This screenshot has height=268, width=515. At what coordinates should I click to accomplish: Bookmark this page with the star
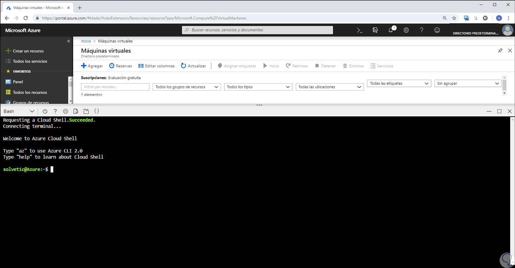point(454,18)
